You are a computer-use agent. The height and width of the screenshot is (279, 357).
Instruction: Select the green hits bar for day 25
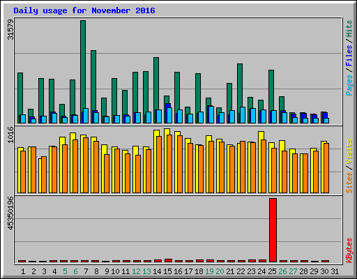pos(271,90)
